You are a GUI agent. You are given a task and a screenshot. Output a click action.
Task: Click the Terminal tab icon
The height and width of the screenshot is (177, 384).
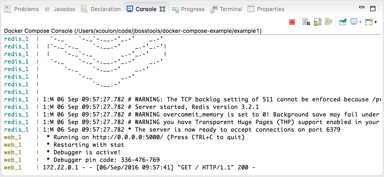(214, 9)
